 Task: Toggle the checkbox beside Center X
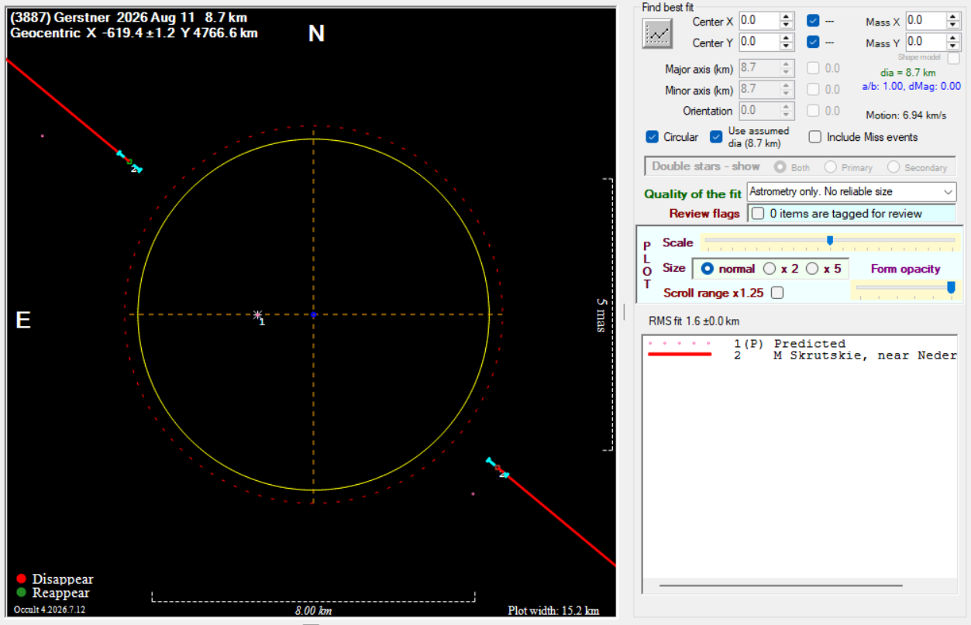coord(813,21)
